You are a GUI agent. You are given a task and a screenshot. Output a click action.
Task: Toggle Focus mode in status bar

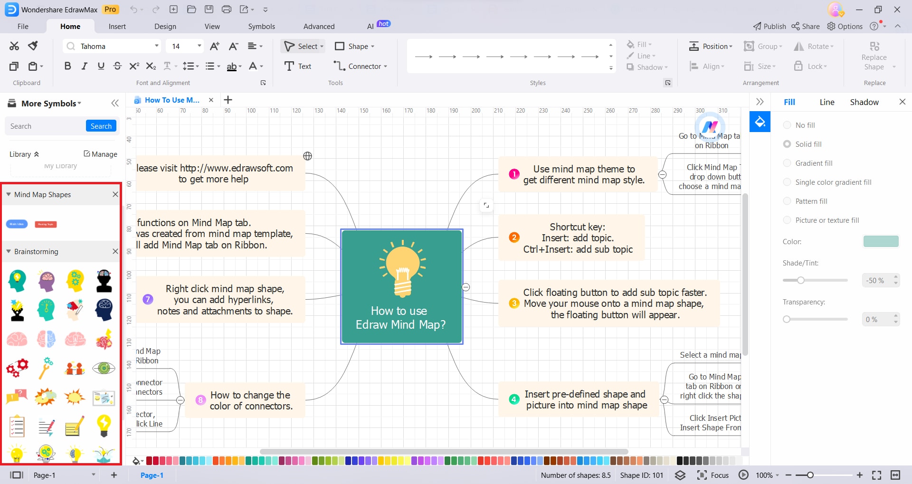(712, 475)
